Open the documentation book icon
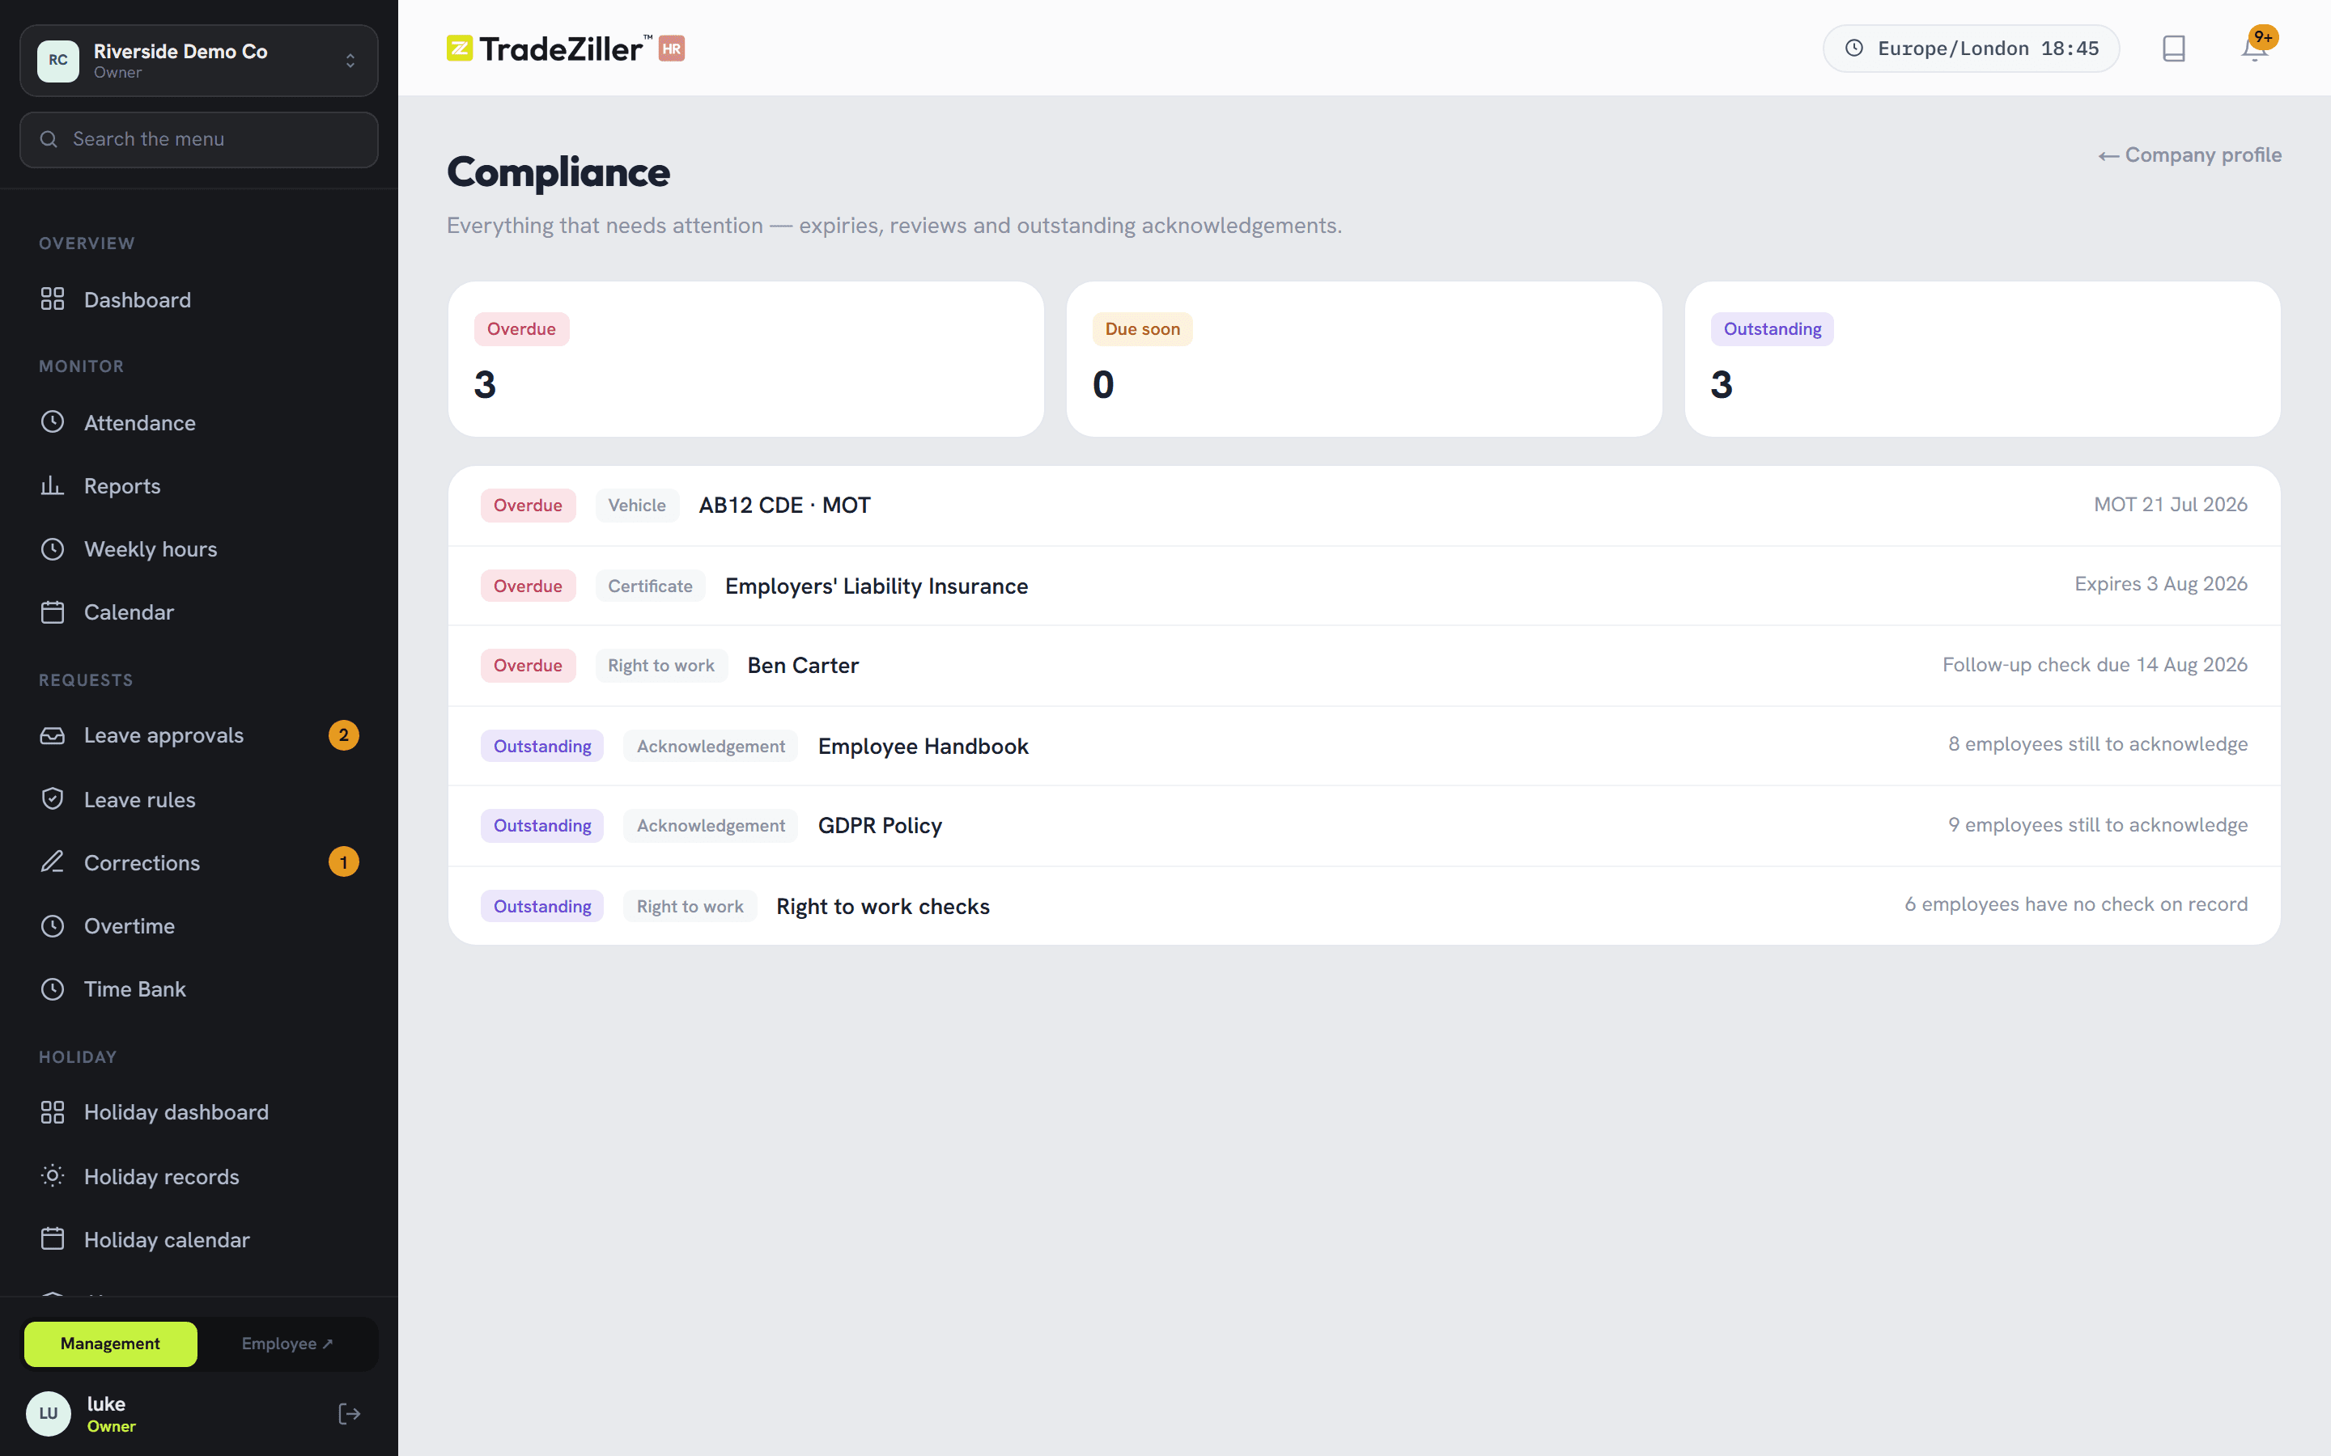This screenshot has width=2331, height=1456. (x=2173, y=49)
